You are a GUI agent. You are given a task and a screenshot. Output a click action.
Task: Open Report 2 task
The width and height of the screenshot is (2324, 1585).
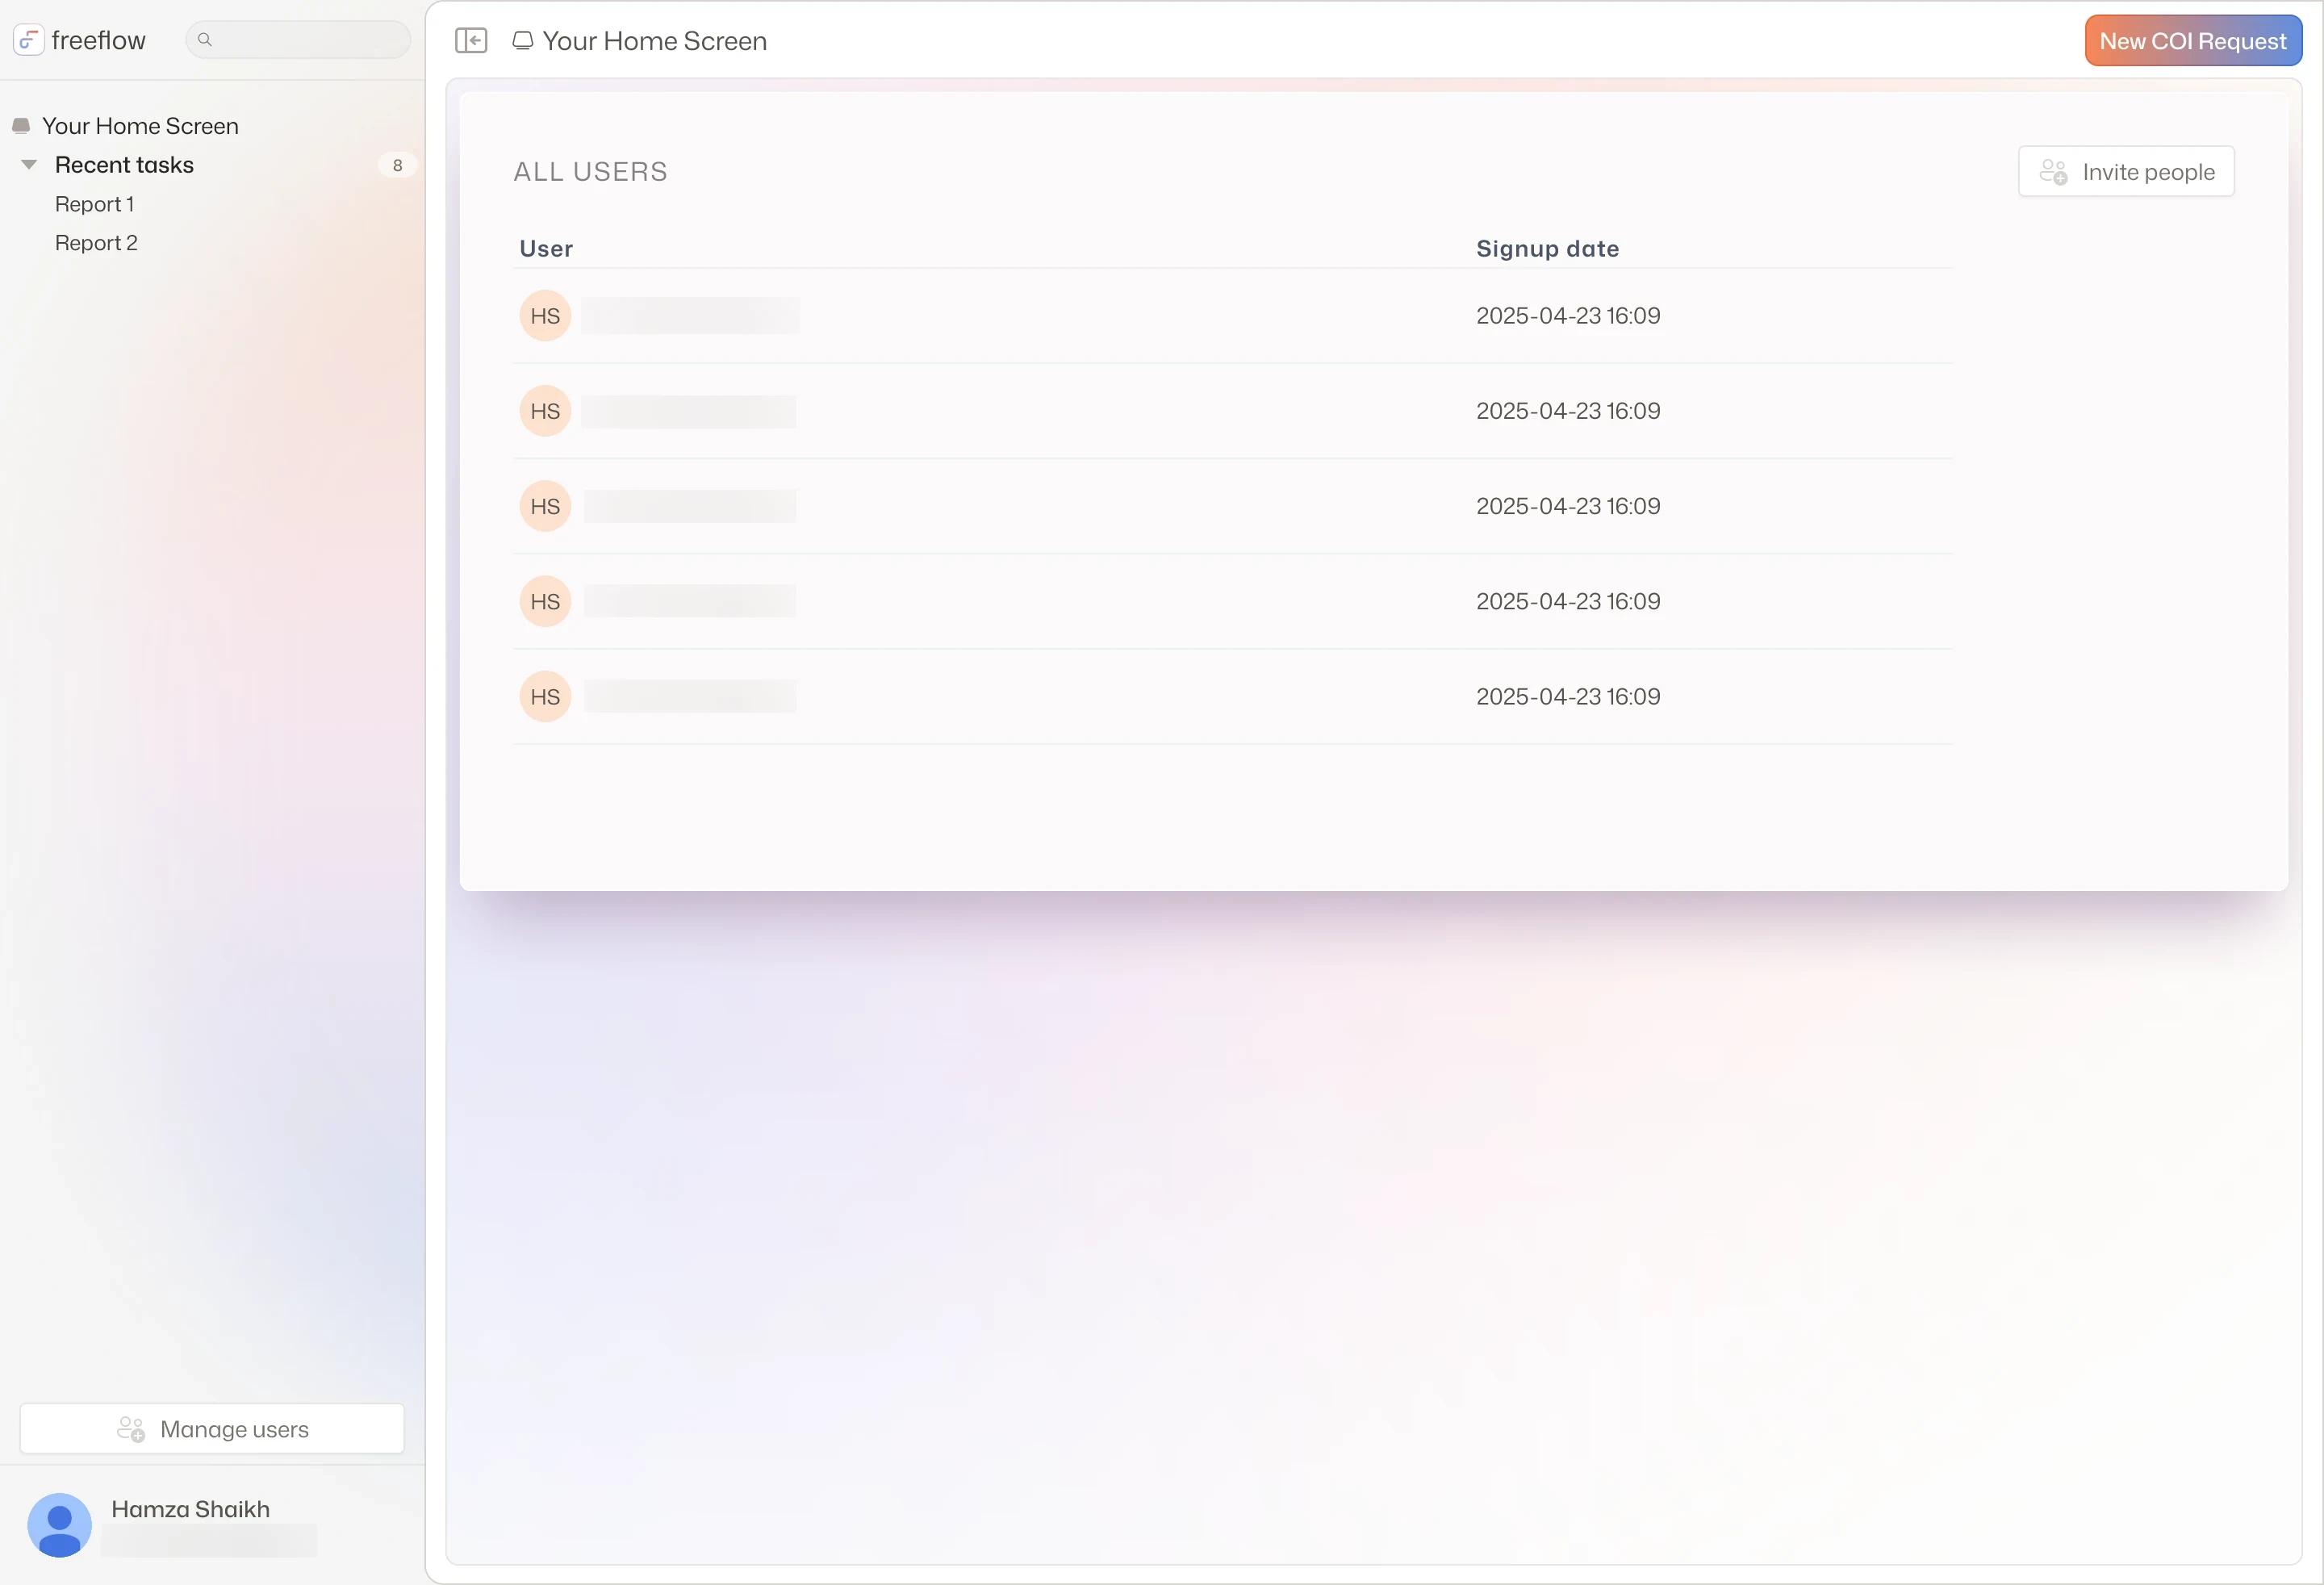(x=96, y=243)
